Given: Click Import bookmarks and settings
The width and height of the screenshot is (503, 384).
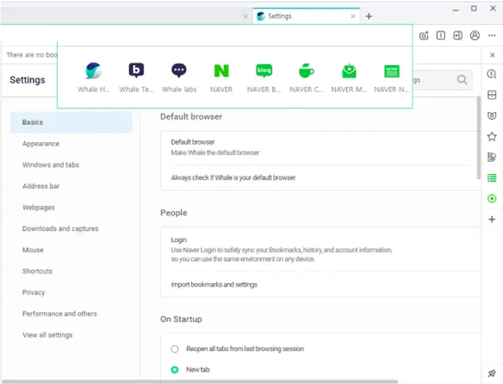Looking at the screenshot, I should [x=321, y=285].
